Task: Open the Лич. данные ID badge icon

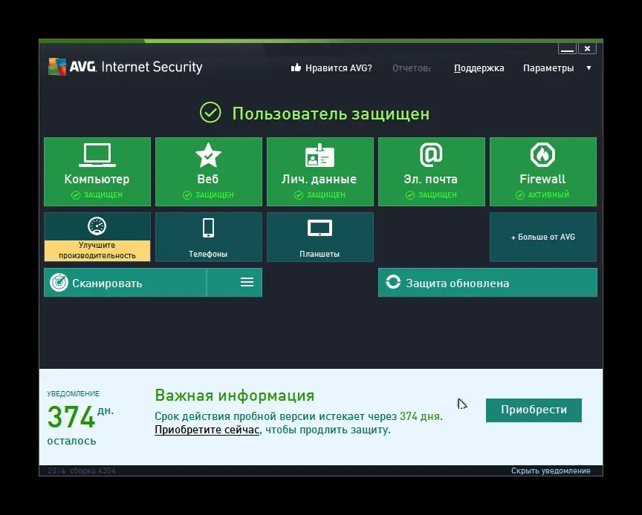Action: click(320, 155)
